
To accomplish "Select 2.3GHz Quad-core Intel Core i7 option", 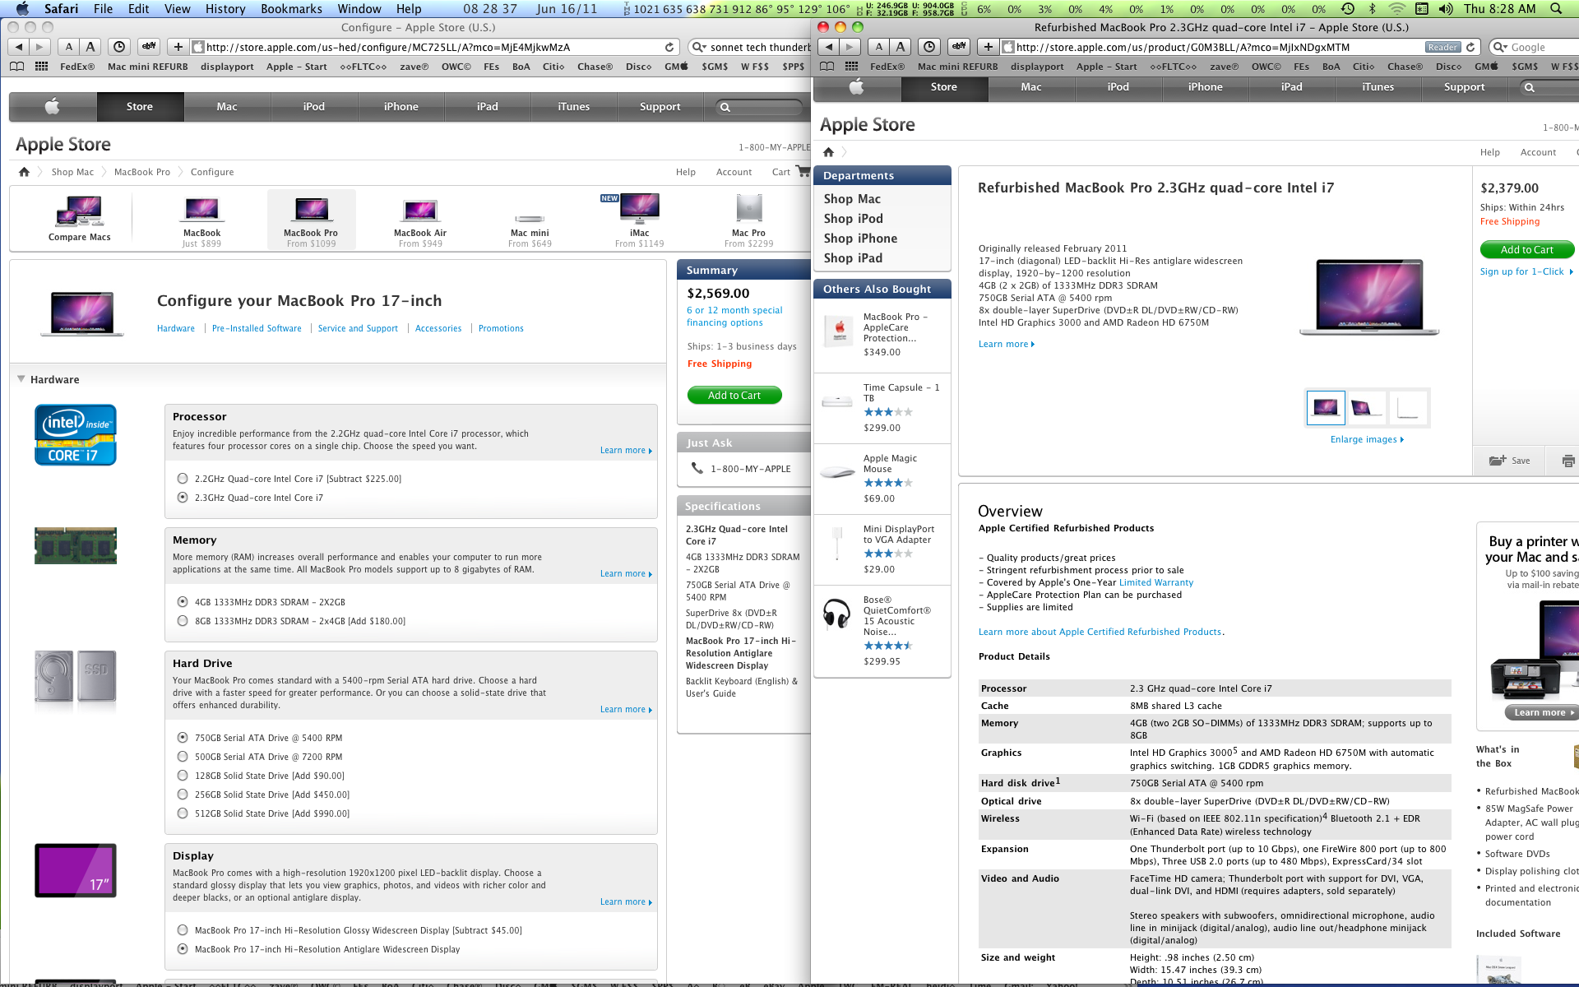I will (183, 498).
